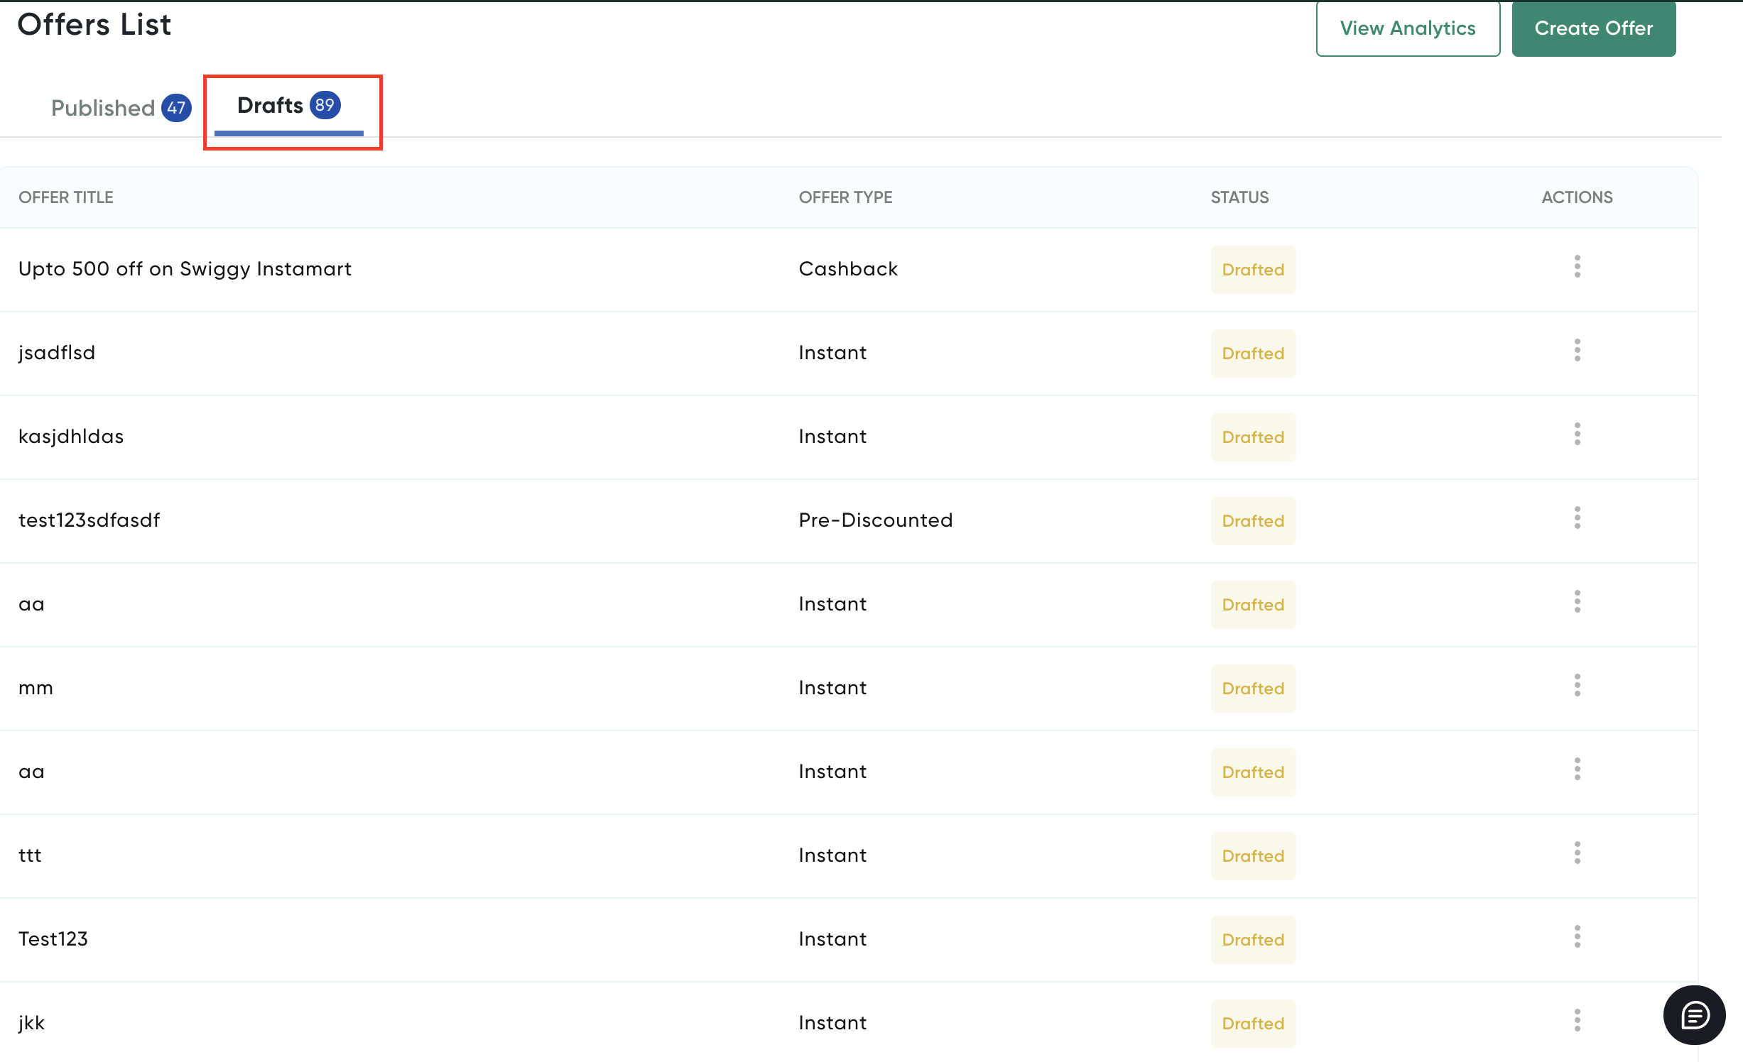Click the Published count badge 47
This screenshot has width=1743, height=1062.
176,108
